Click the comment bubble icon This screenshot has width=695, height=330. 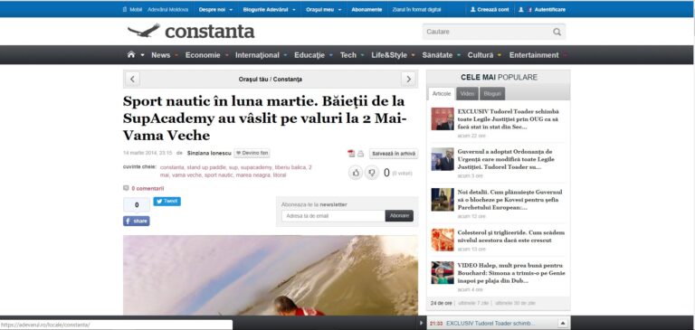126,188
